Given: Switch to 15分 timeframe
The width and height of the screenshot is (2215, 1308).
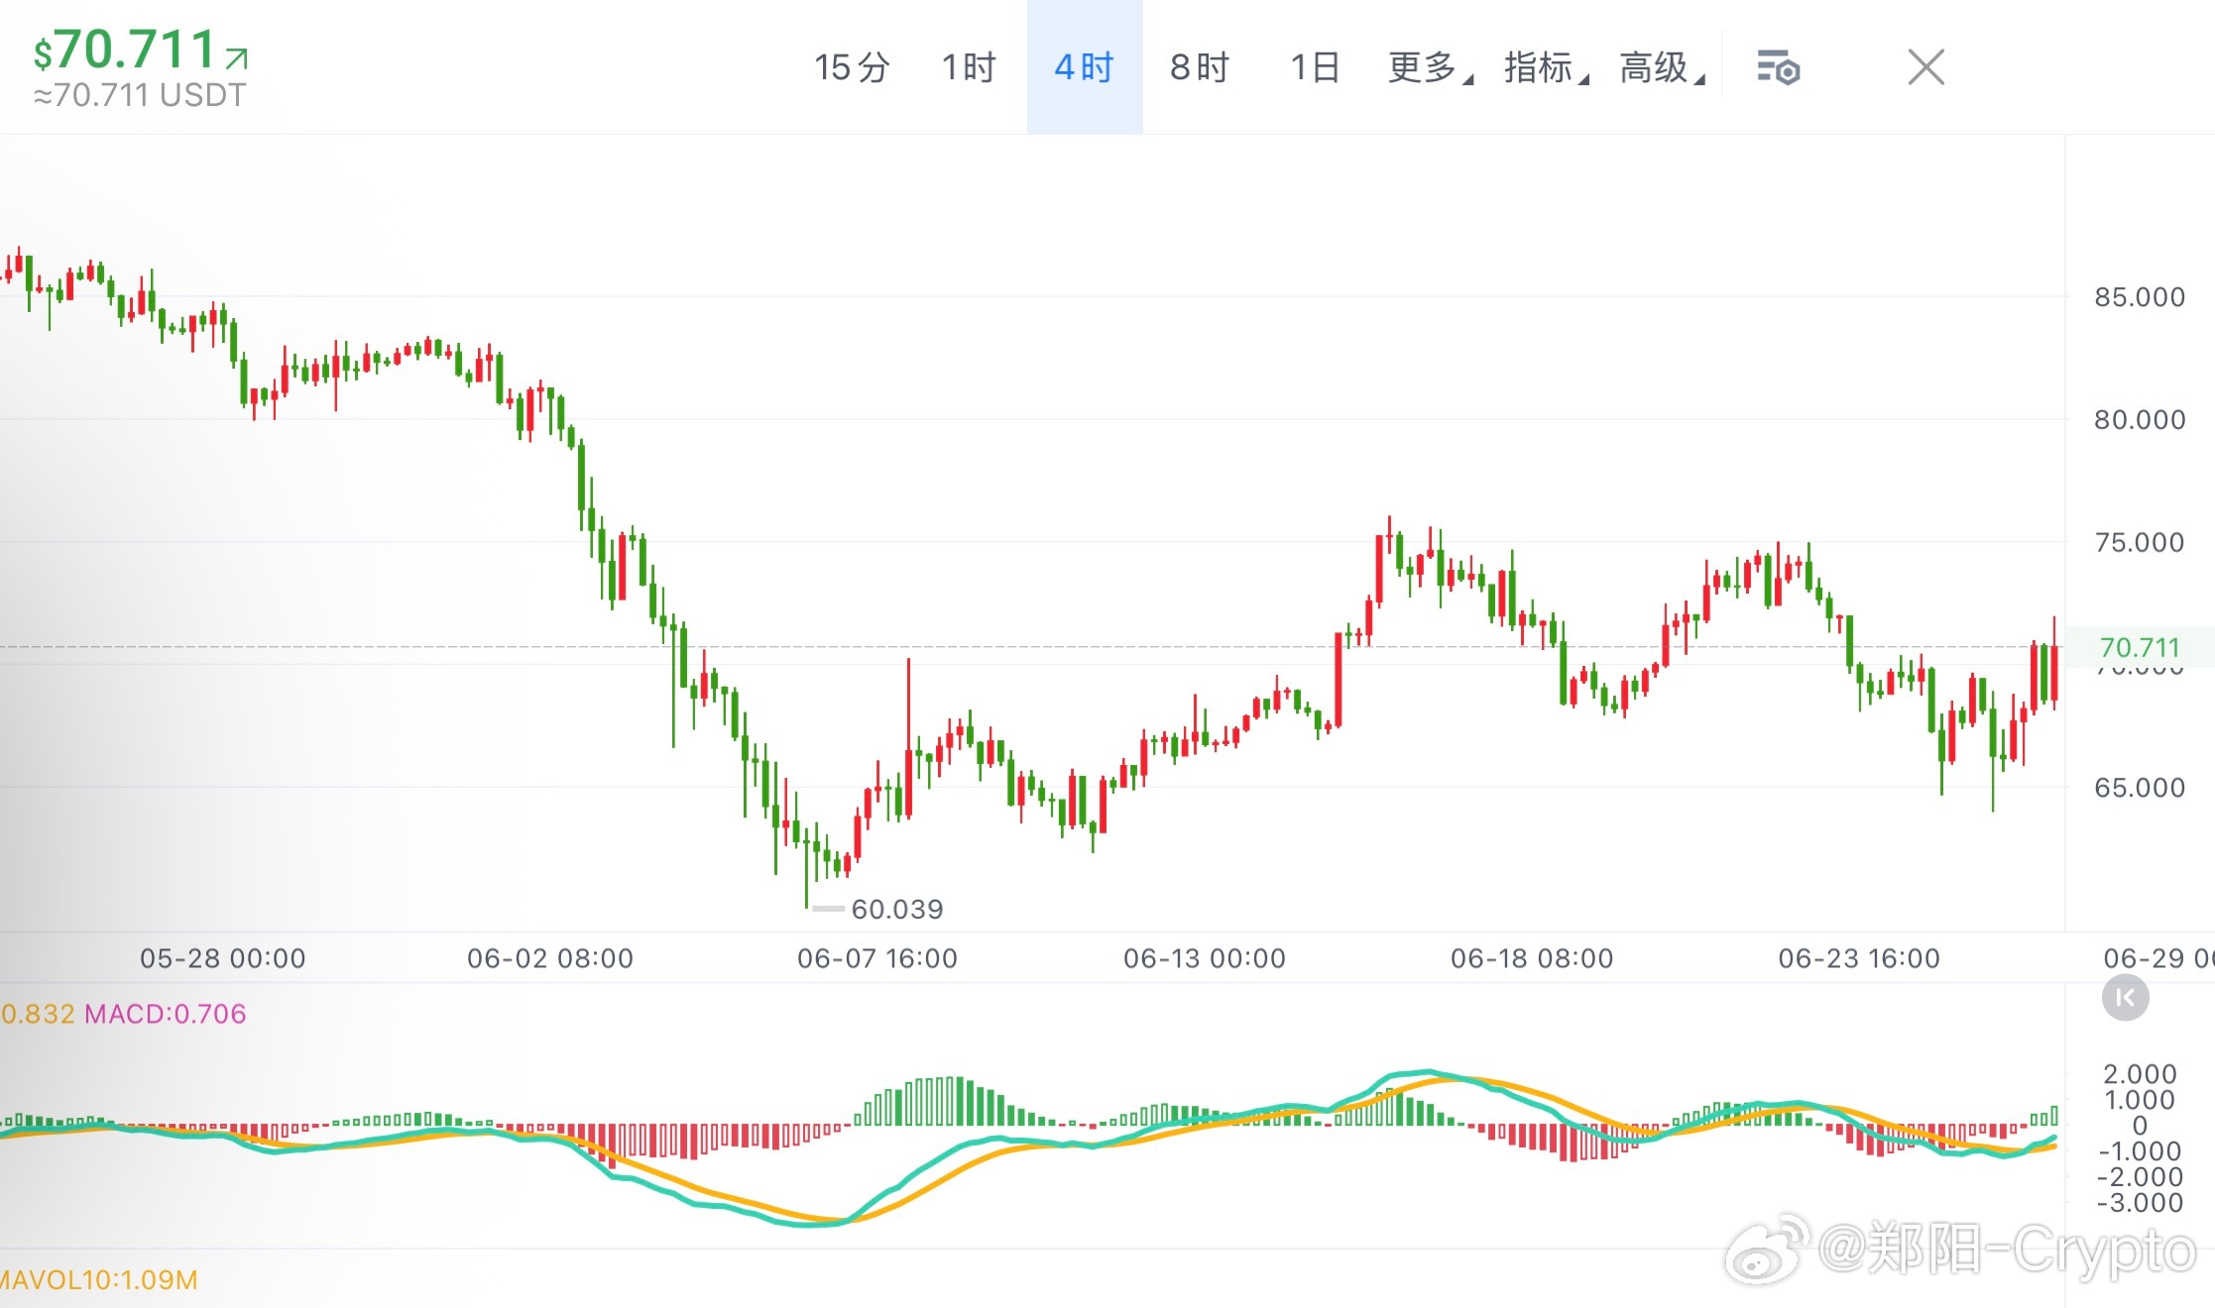Looking at the screenshot, I should (853, 67).
